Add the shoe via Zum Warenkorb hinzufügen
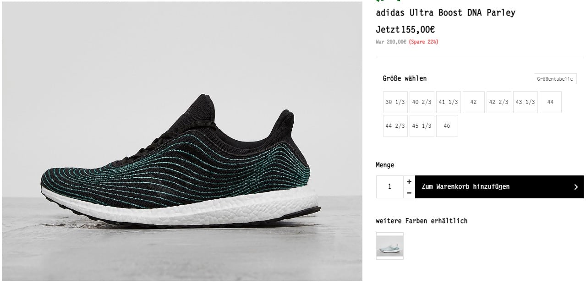 tap(499, 187)
